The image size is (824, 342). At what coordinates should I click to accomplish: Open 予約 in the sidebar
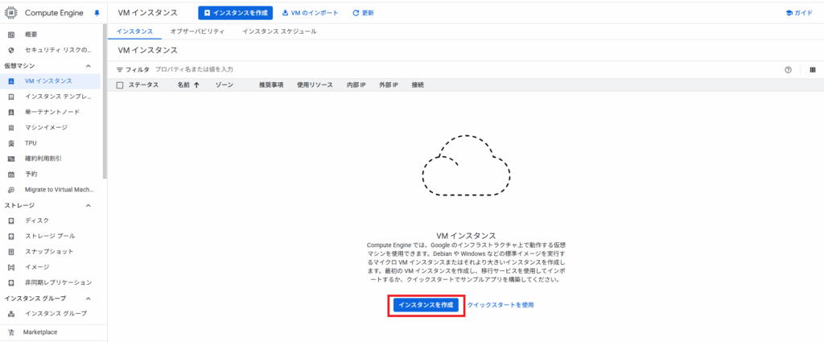click(31, 174)
